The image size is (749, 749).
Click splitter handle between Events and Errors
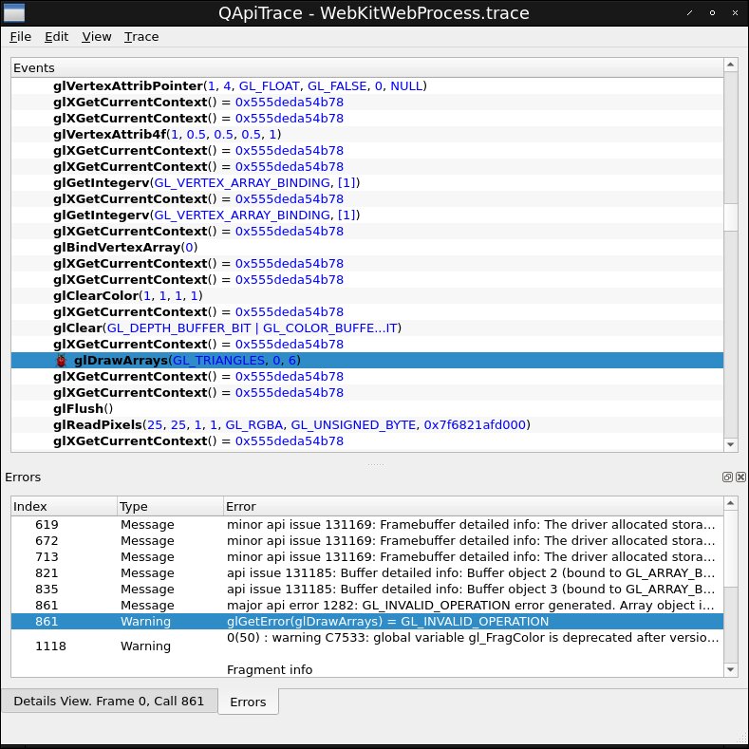pyautogui.click(x=376, y=464)
